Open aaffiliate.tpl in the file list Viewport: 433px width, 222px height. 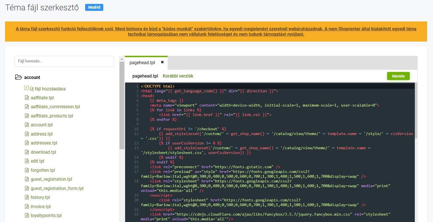pos(42,98)
